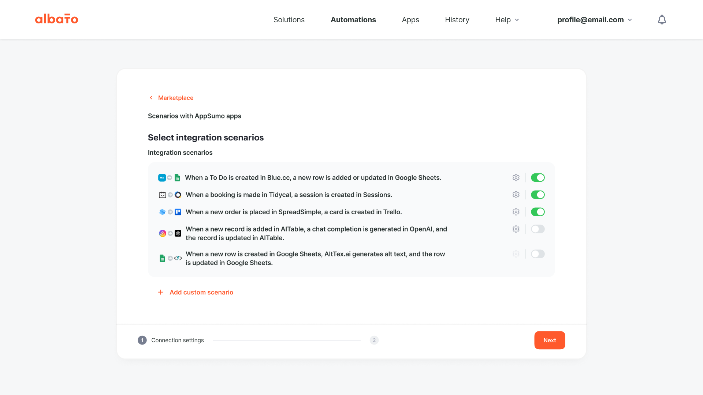Image resolution: width=703 pixels, height=395 pixels.
Task: Enable the AltTex.ai scenario toggle
Action: click(538, 254)
